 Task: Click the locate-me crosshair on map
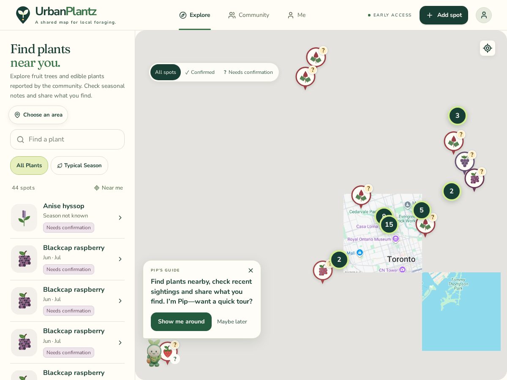[488, 48]
